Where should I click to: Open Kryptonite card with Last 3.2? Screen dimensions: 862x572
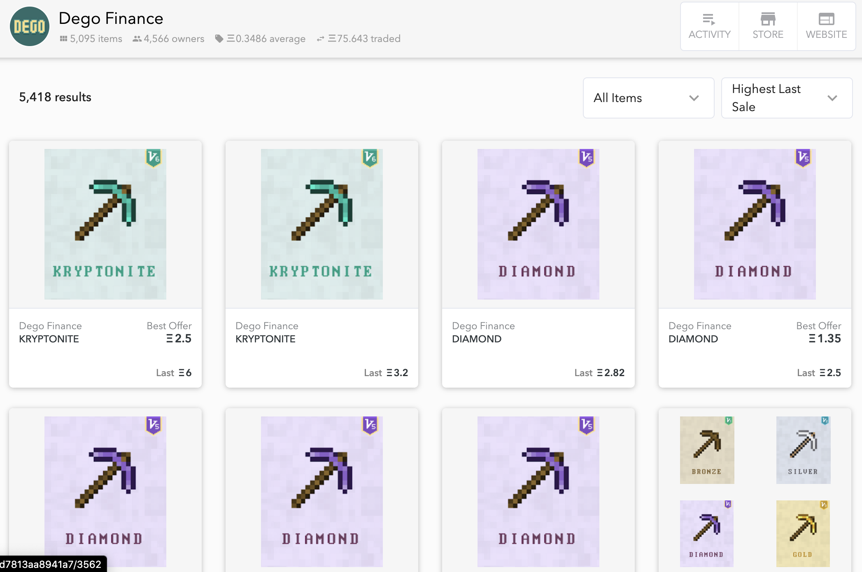pyautogui.click(x=322, y=264)
